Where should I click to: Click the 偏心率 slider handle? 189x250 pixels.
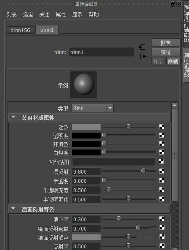[x=119, y=219]
